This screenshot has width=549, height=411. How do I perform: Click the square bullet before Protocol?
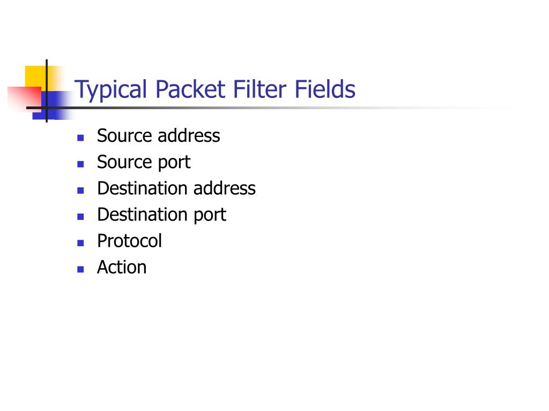tap(80, 243)
